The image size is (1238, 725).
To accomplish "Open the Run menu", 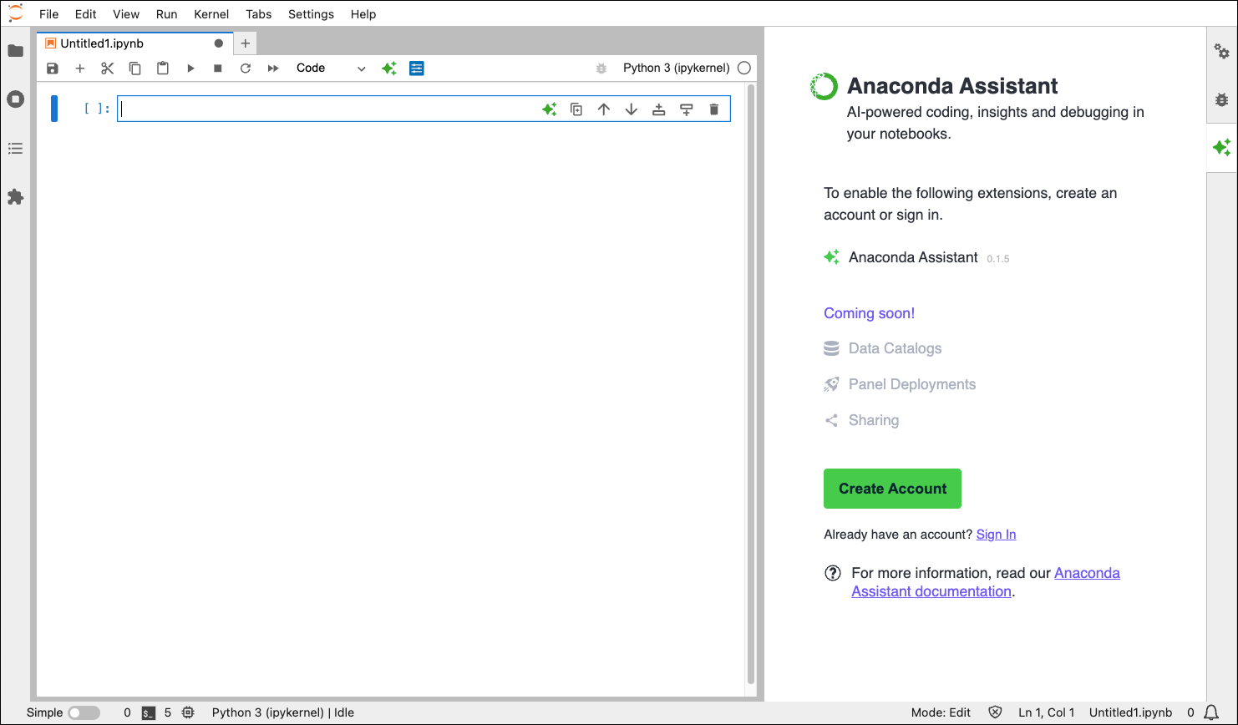I will pyautogui.click(x=167, y=14).
